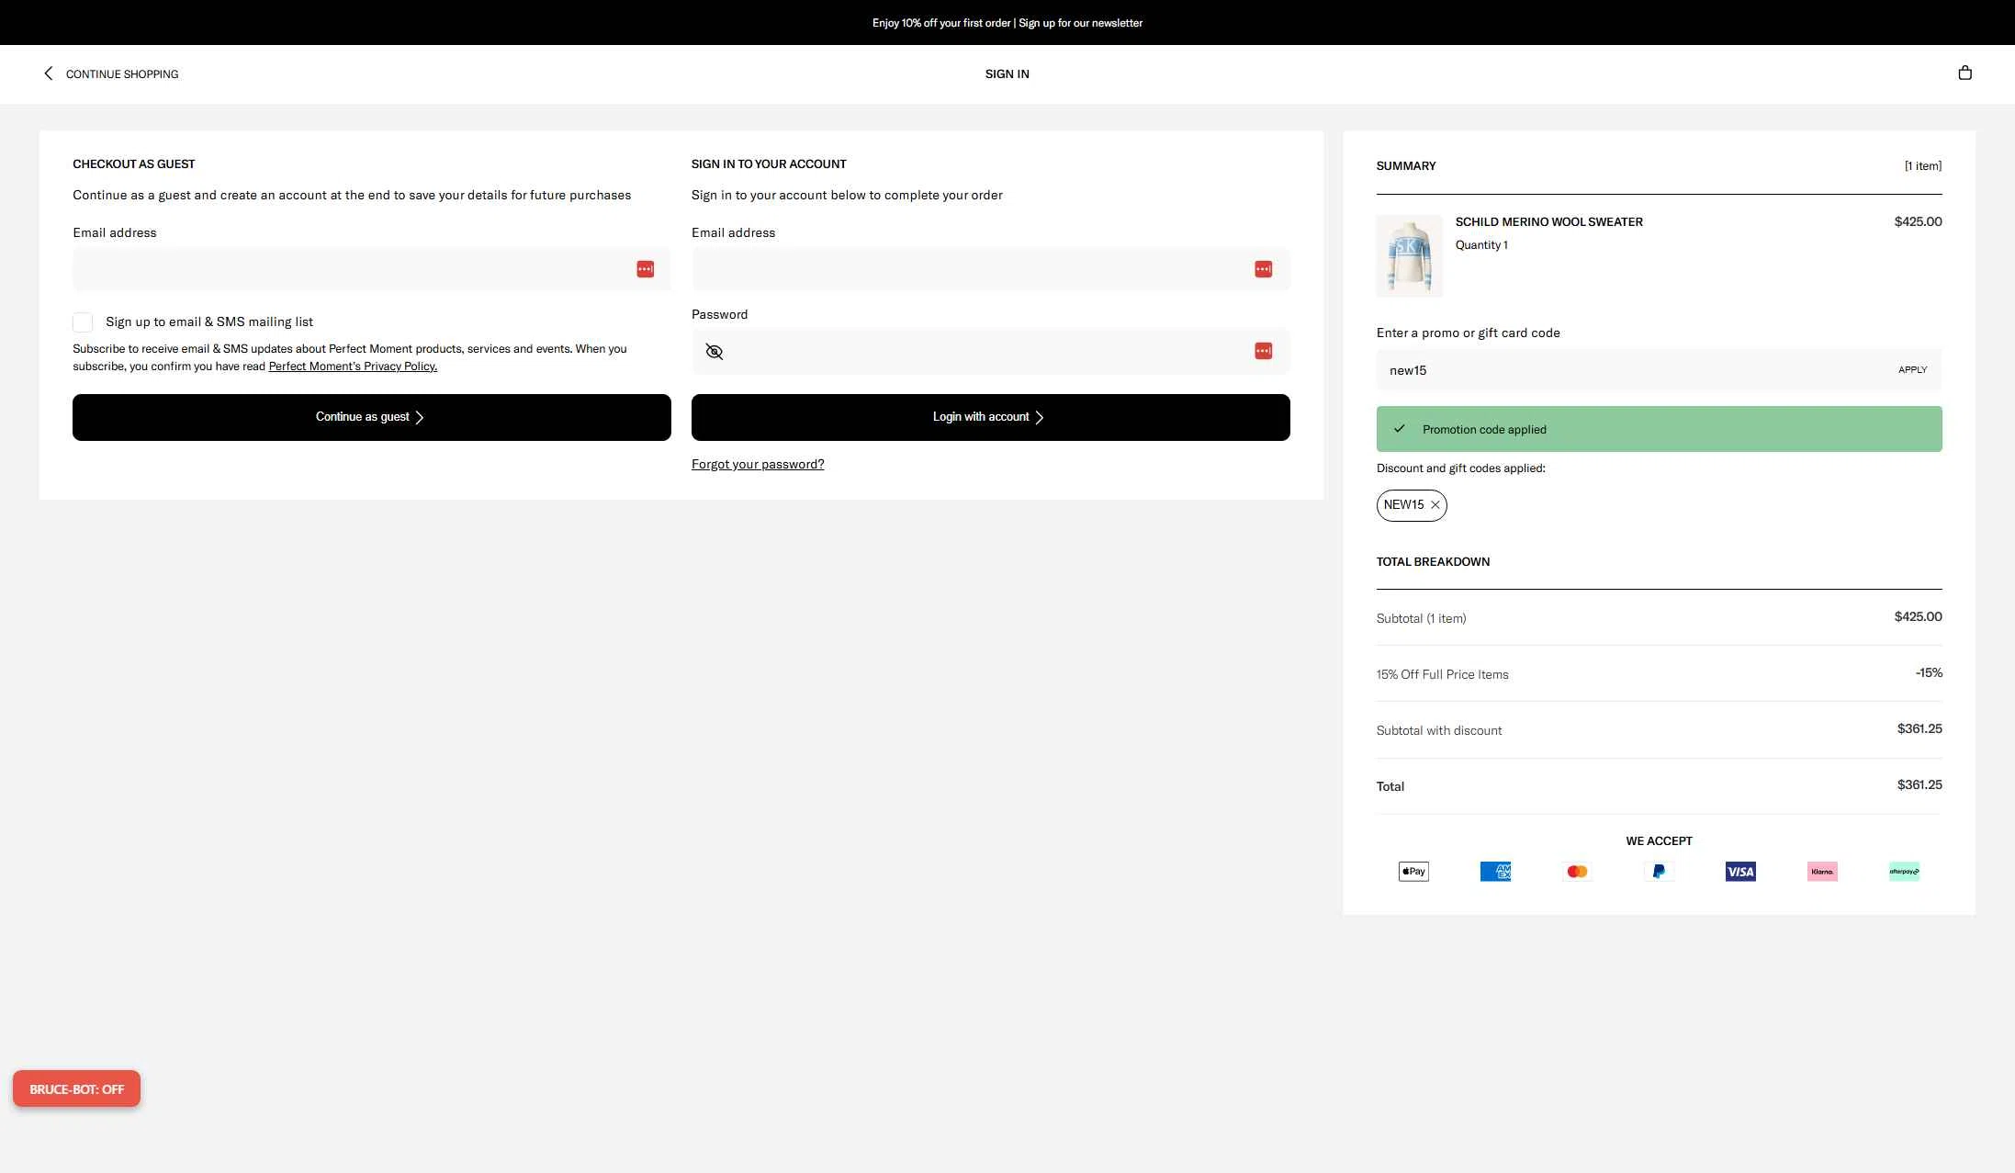2015x1173 pixels.
Task: Open the shopping bag icon
Action: tap(1964, 73)
